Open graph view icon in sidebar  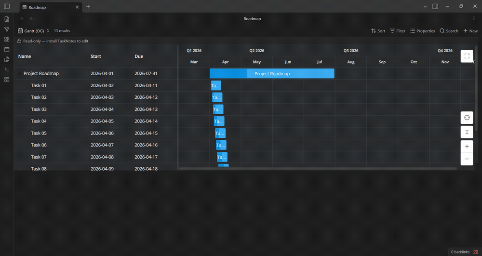[7, 29]
